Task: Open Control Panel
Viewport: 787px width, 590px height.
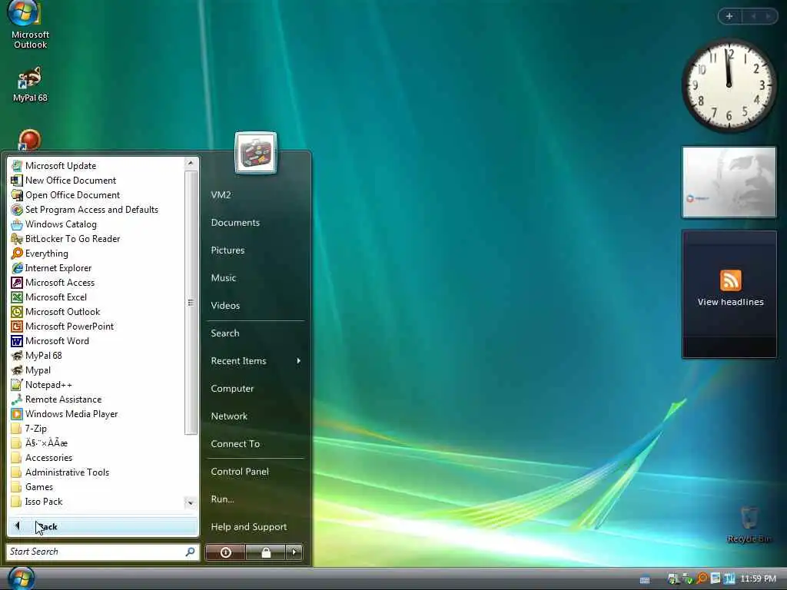Action: (x=240, y=471)
